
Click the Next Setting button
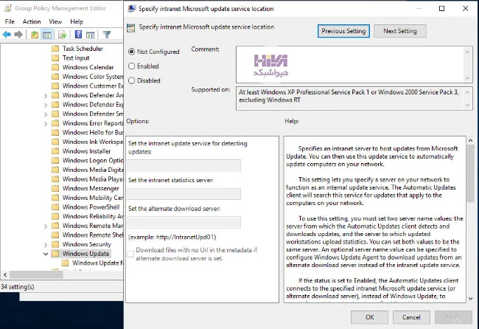pos(400,31)
